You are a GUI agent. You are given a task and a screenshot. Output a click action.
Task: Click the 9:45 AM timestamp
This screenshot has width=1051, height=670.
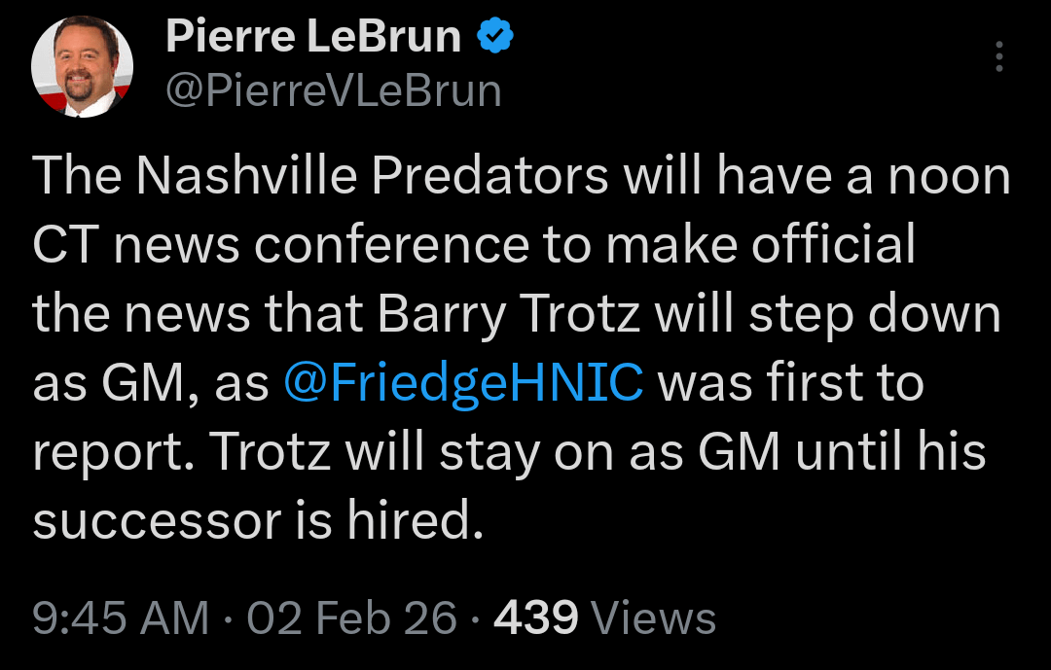pyautogui.click(x=121, y=618)
